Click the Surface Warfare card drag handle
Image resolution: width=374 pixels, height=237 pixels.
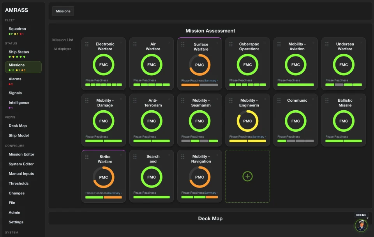[183, 44]
